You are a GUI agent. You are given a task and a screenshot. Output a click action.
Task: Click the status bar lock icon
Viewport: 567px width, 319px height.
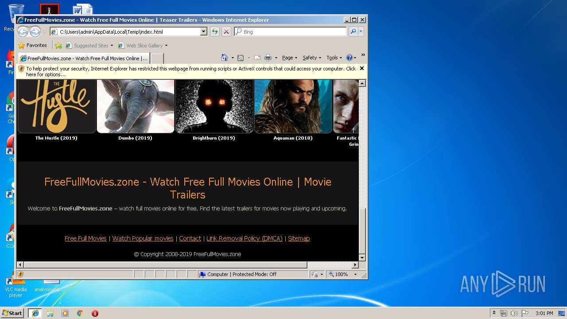[315, 274]
